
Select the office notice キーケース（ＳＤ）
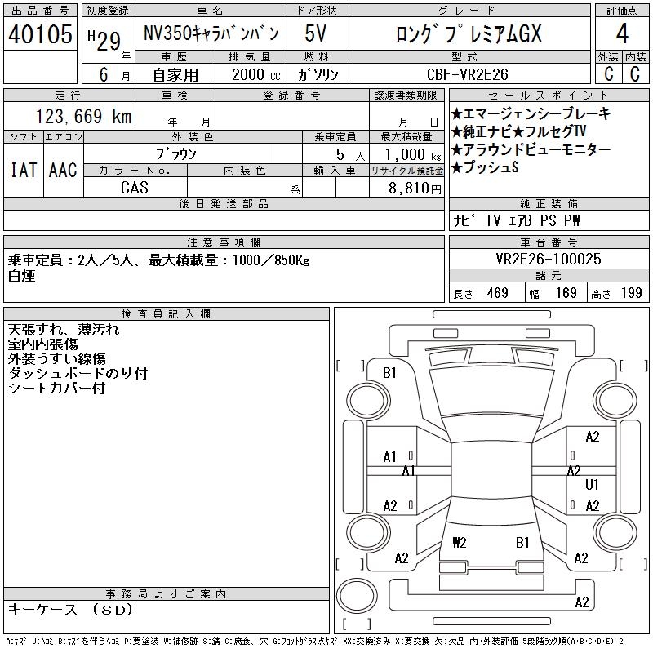(70, 610)
